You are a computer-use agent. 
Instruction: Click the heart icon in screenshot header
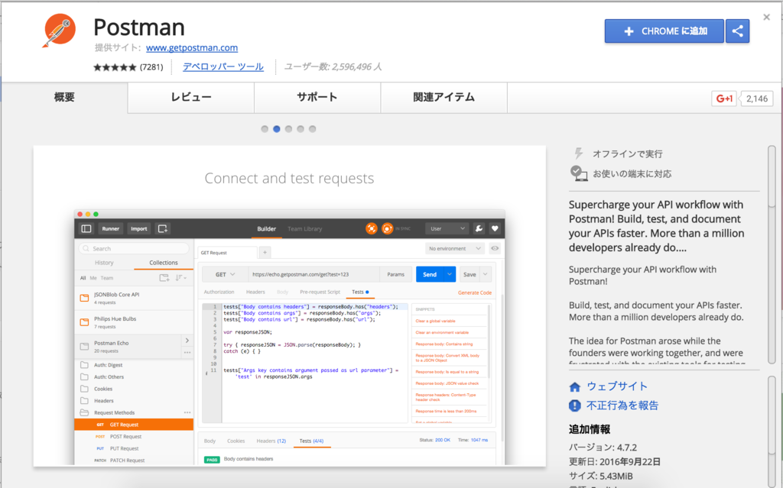click(x=495, y=228)
